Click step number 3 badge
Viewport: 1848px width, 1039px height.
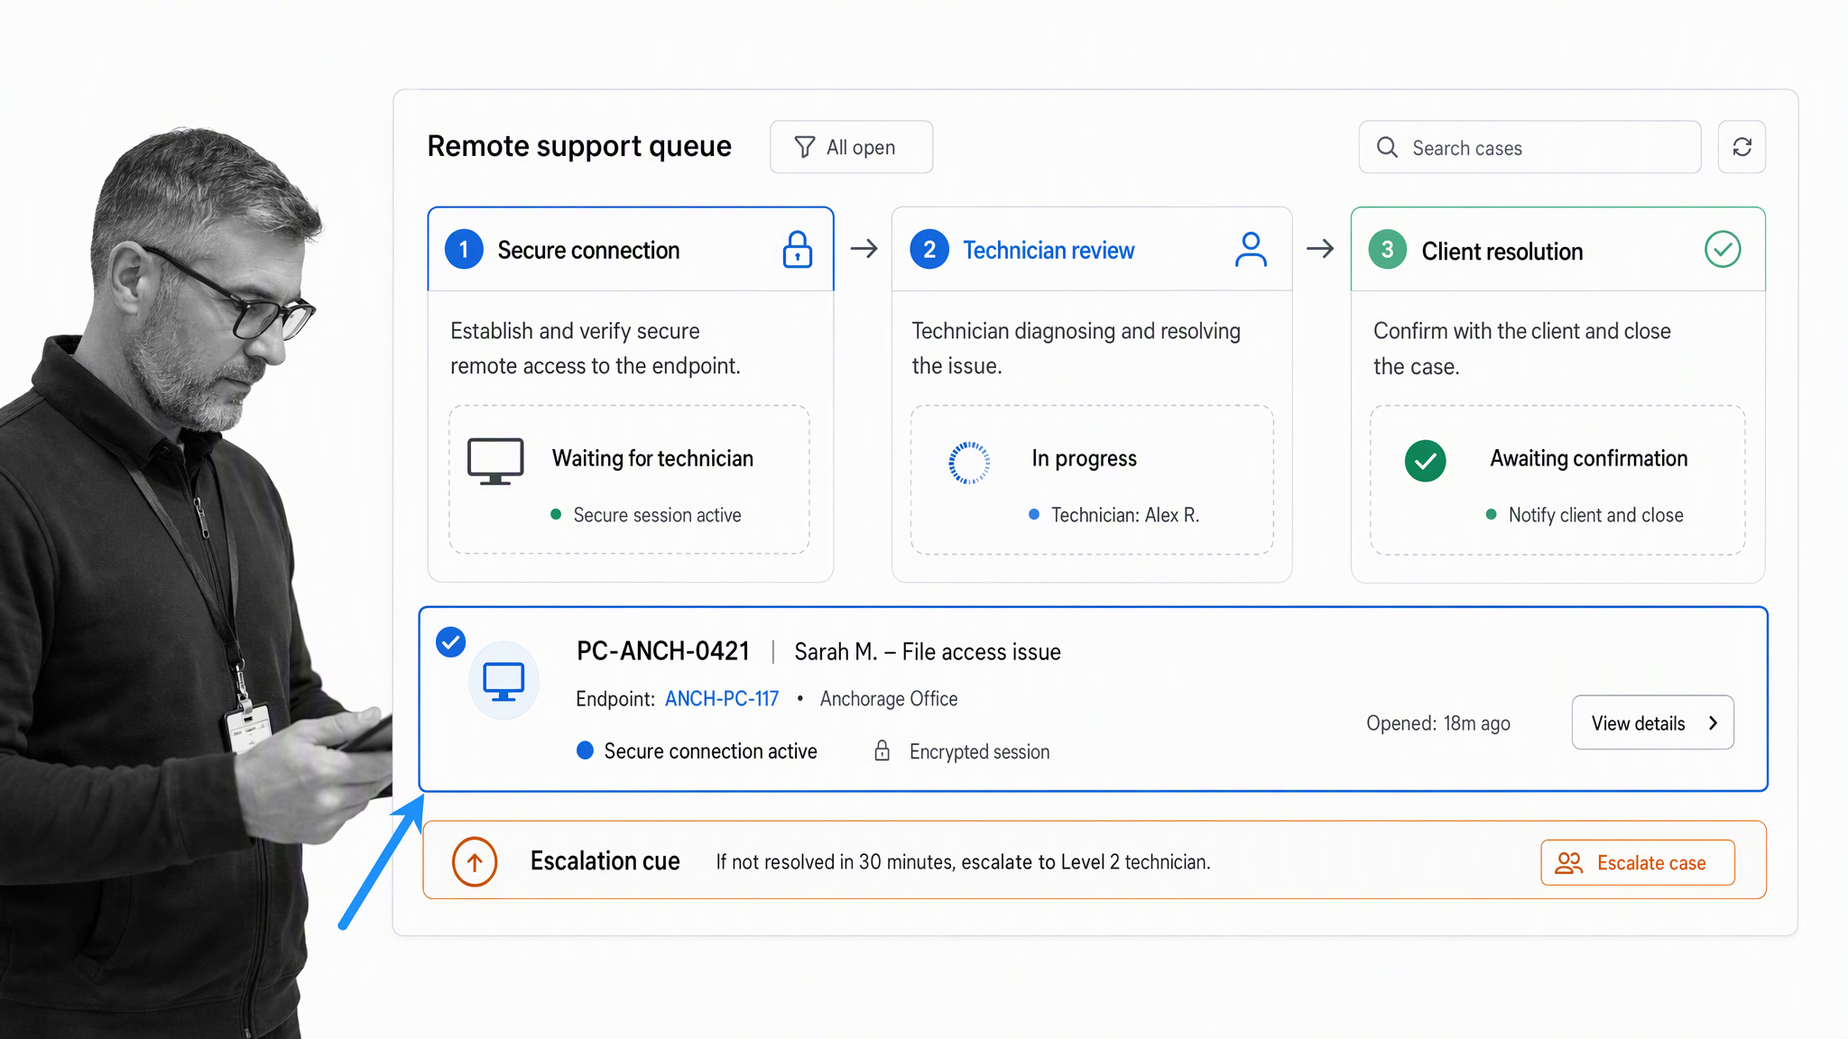click(x=1388, y=250)
